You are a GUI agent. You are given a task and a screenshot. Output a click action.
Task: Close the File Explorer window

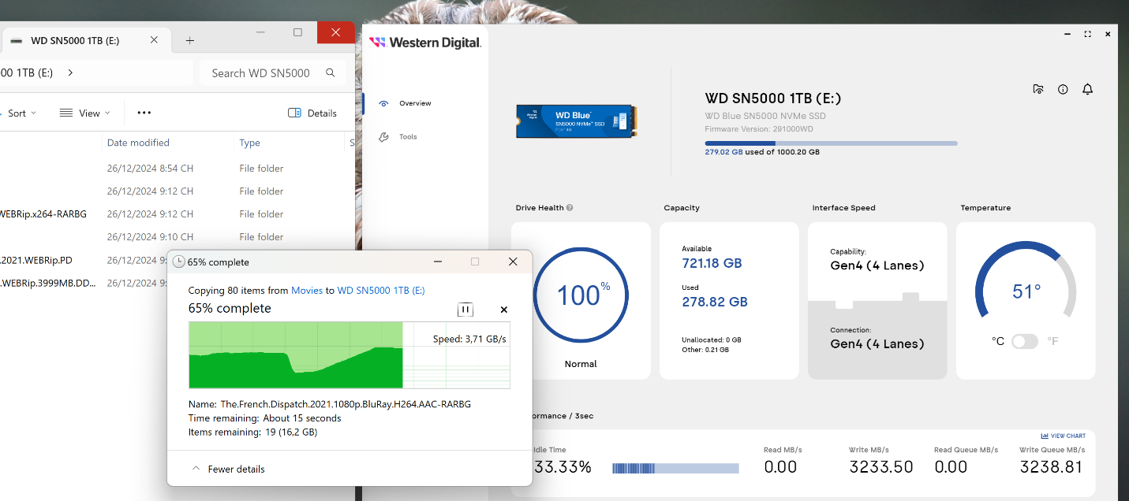click(336, 32)
